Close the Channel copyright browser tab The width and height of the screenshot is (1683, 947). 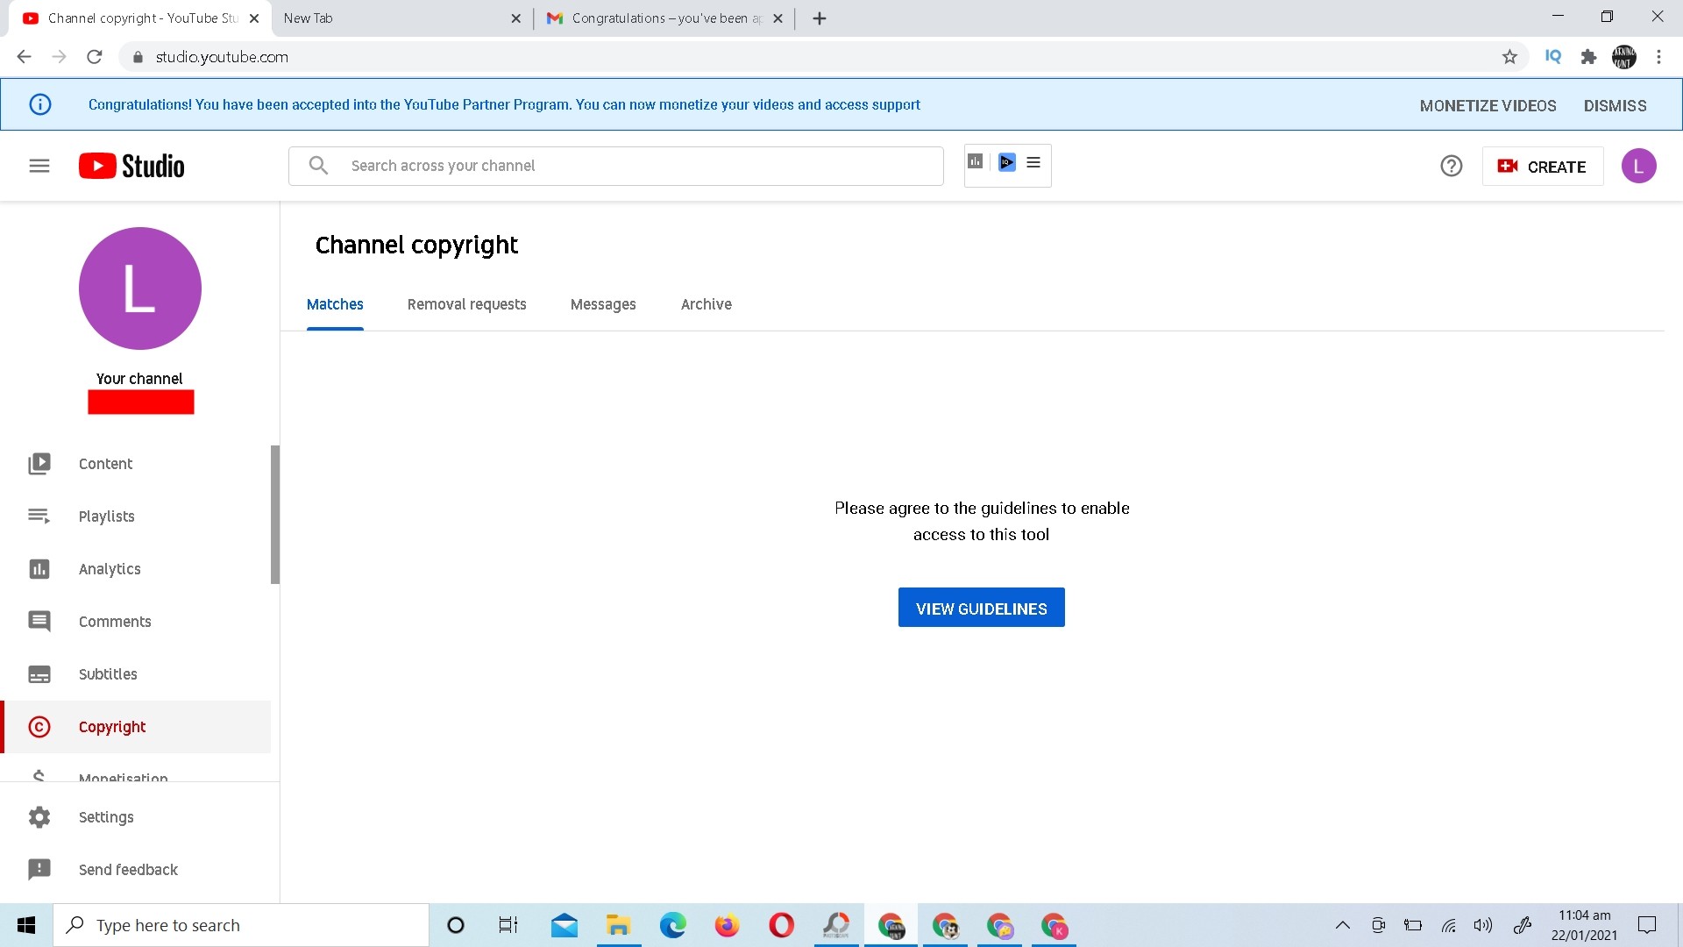[x=254, y=18]
